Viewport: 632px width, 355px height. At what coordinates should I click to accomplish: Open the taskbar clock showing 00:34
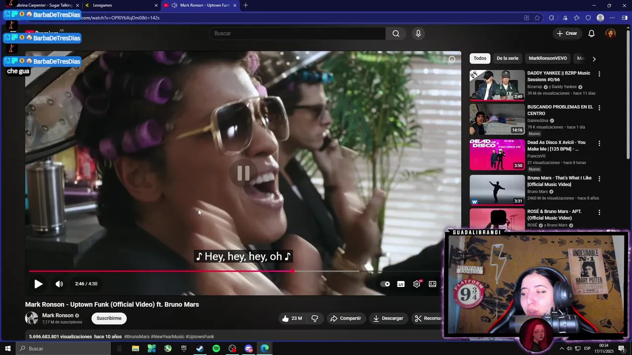pos(604,349)
